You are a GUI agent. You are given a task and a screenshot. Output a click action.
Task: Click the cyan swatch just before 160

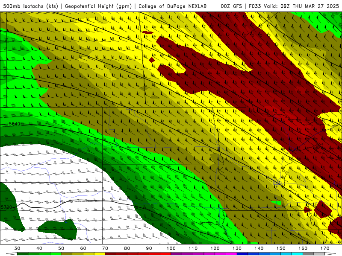point(297,254)
